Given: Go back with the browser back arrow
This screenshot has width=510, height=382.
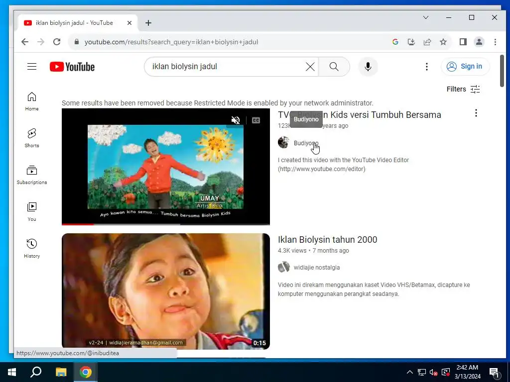Looking at the screenshot, I should pos(25,42).
